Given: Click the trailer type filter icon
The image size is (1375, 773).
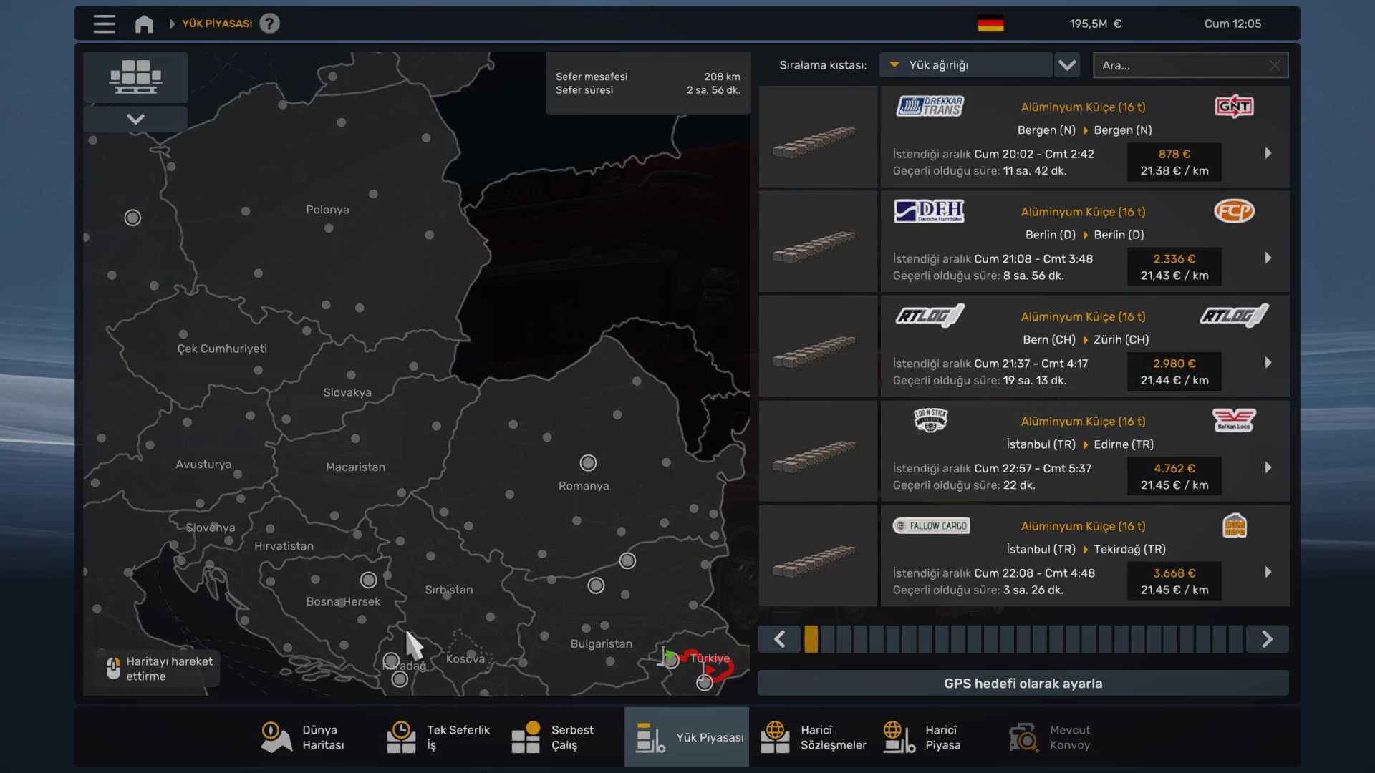Looking at the screenshot, I should [135, 77].
